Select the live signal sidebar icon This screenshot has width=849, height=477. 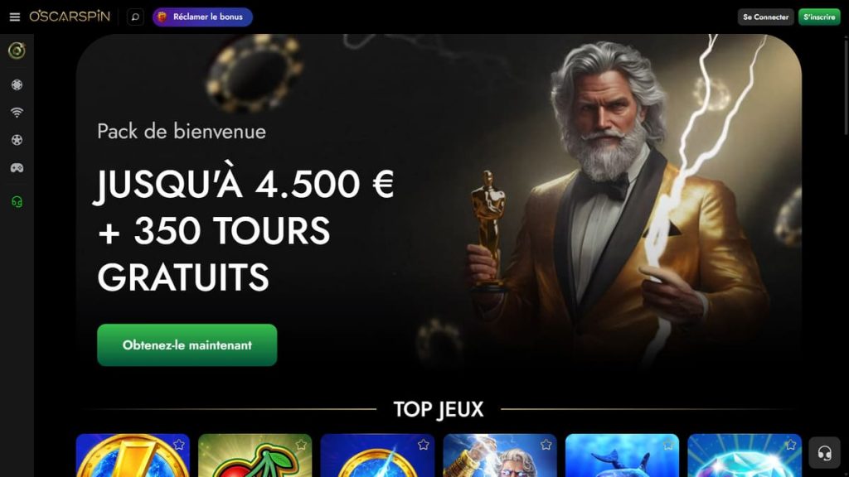17,113
